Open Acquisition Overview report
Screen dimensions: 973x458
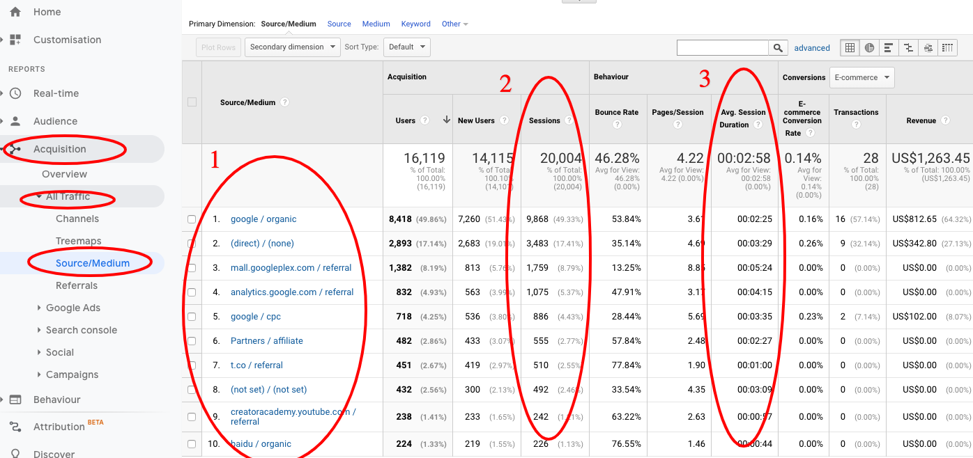coord(64,174)
